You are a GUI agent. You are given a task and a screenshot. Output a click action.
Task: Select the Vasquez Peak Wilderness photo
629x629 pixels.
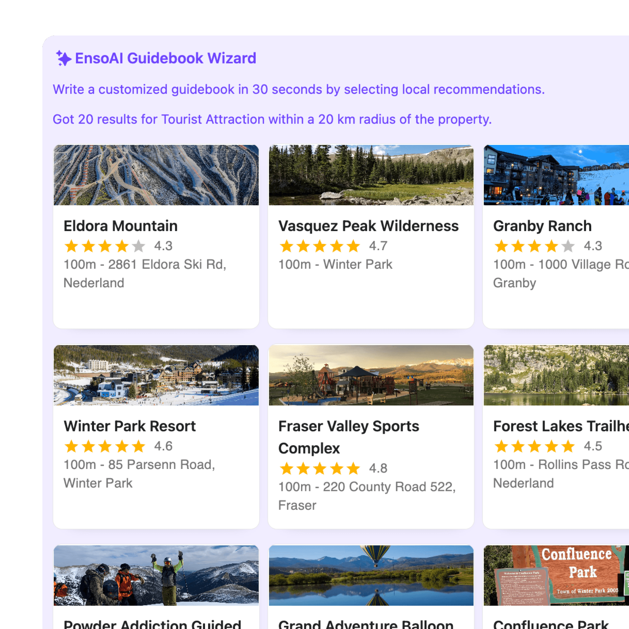tap(371, 175)
